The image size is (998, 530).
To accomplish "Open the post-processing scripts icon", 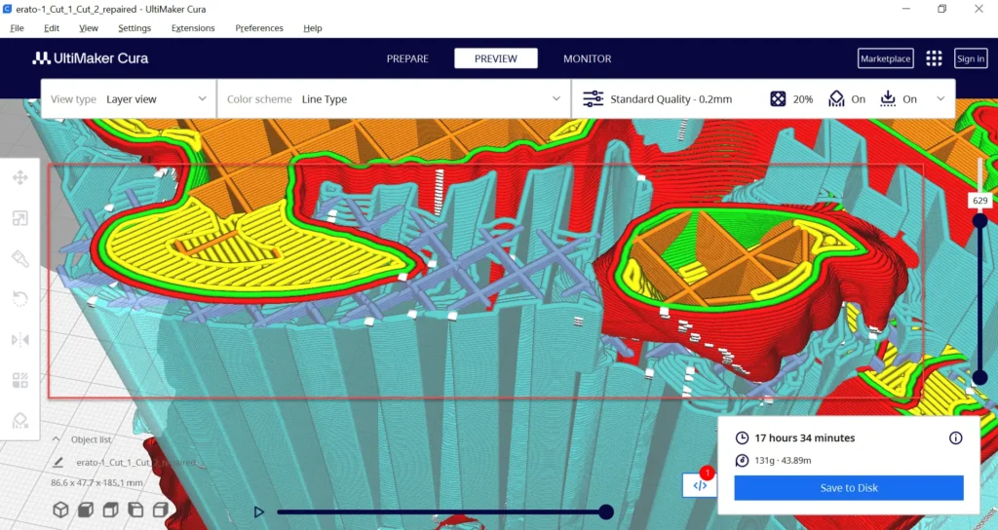I will point(700,485).
